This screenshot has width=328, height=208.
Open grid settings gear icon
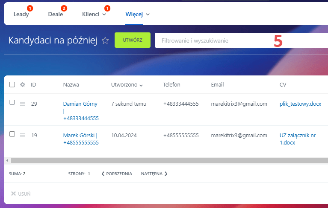point(23,84)
